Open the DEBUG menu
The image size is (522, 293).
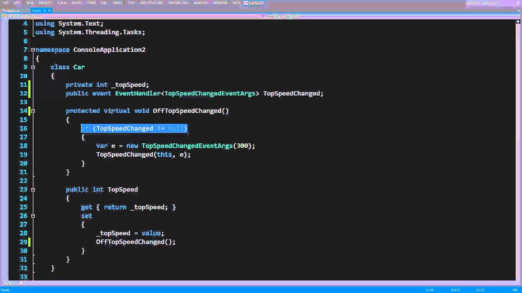pyautogui.click(x=76, y=3)
